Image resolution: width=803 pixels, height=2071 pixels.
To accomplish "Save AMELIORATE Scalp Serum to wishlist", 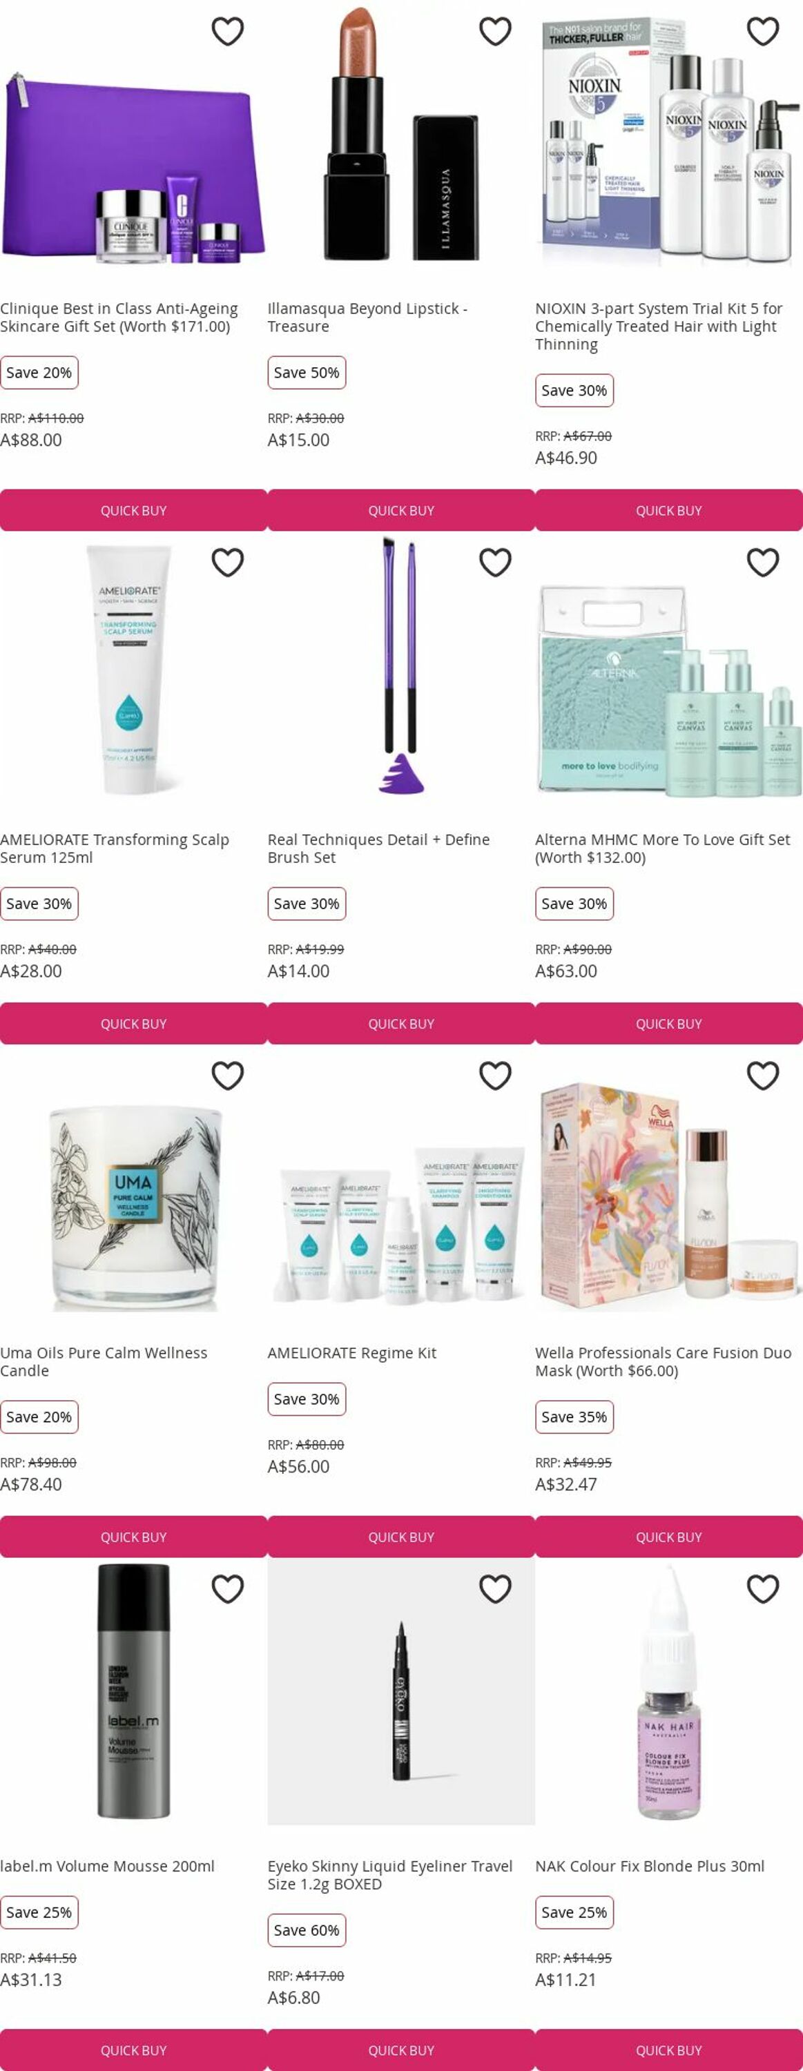I will (227, 562).
